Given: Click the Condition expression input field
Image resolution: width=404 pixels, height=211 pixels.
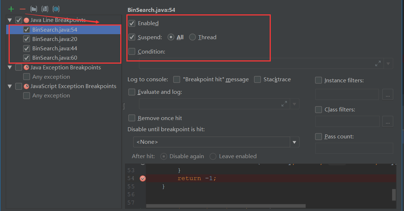Looking at the screenshot, I should point(261,64).
